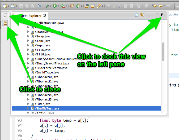Close the Project Explorer tab
Image resolution: width=179 pixels, height=140 pixels.
click(45, 16)
